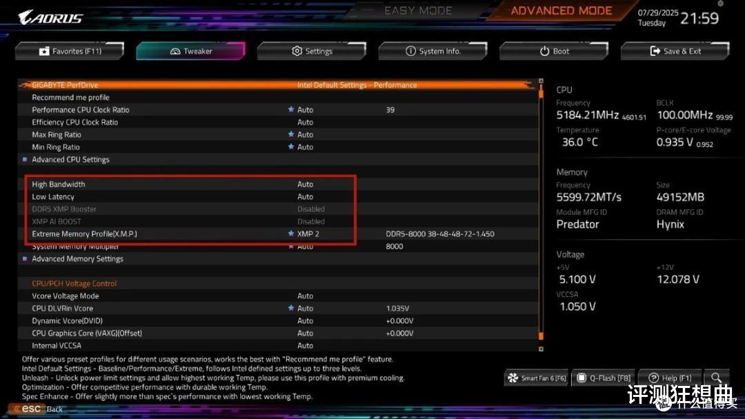The width and height of the screenshot is (745, 419).
Task: Click the orange settings list scrollbar track
Action: (541, 214)
